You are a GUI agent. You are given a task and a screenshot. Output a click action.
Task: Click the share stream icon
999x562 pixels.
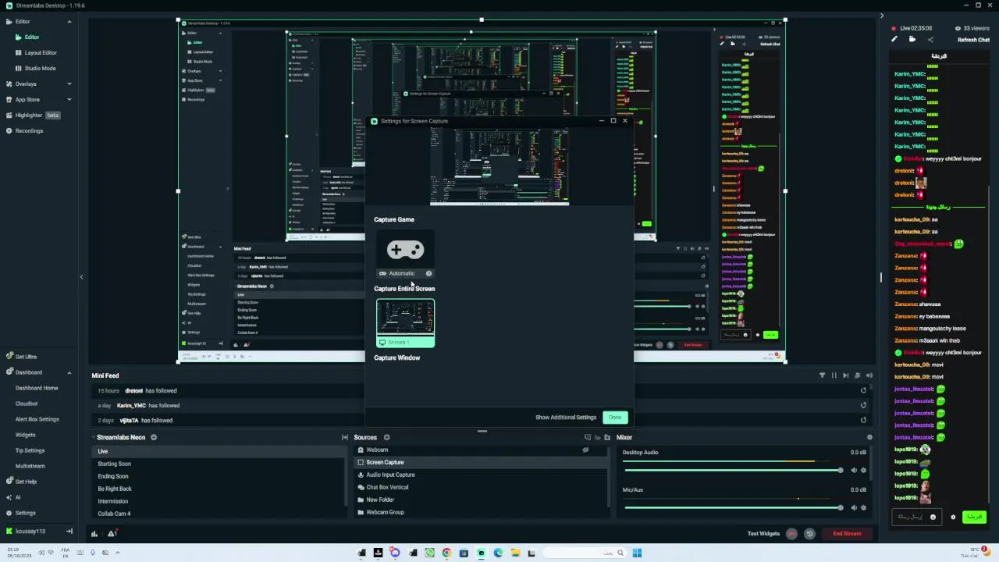click(930, 39)
